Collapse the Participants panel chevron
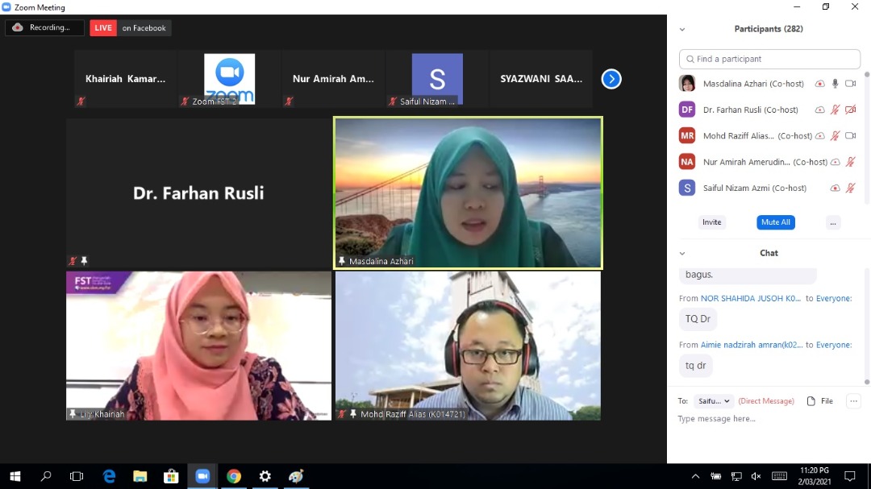The image size is (871, 489). click(x=682, y=29)
